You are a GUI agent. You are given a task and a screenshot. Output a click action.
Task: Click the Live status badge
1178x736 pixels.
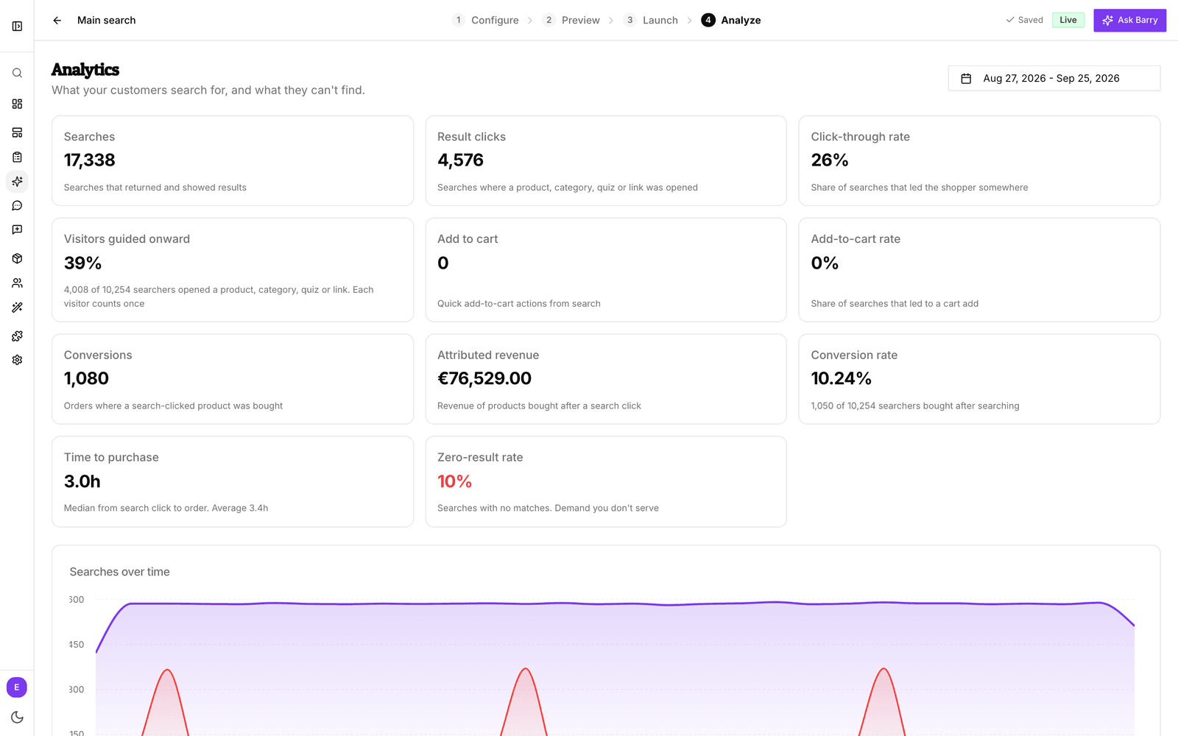pos(1068,20)
